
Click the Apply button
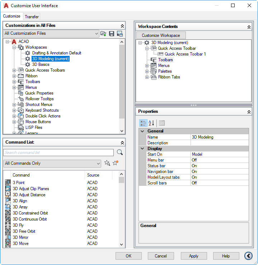[194, 256]
